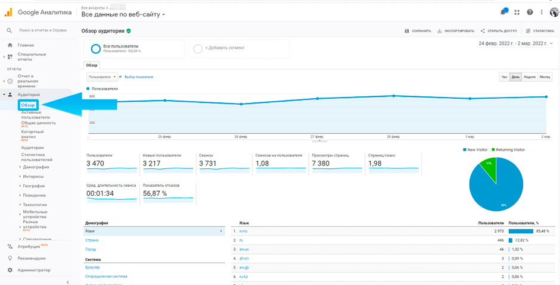
Task: Click the en-us language link
Action: pos(244,249)
